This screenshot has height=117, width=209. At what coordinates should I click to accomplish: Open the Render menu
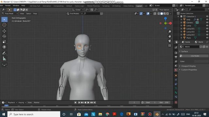point(8,6)
